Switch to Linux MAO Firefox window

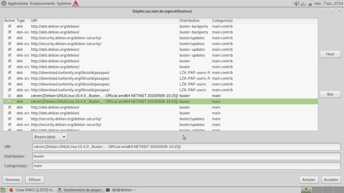[x=32, y=190]
